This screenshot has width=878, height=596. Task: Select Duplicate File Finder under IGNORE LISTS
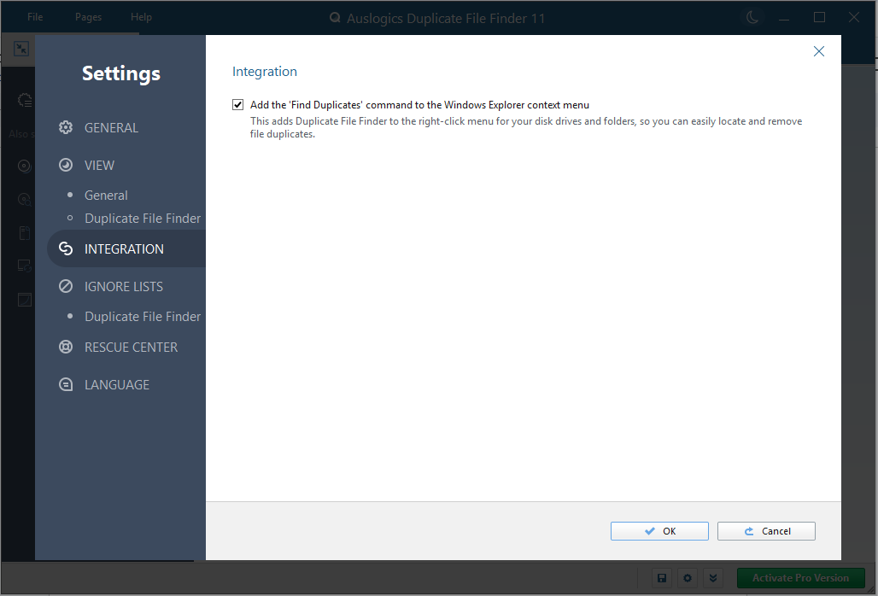[143, 317]
